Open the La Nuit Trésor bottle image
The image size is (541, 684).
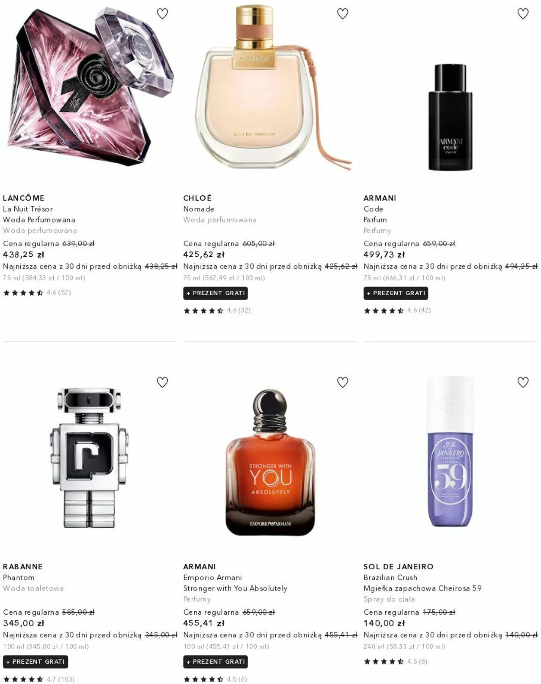pos(90,87)
